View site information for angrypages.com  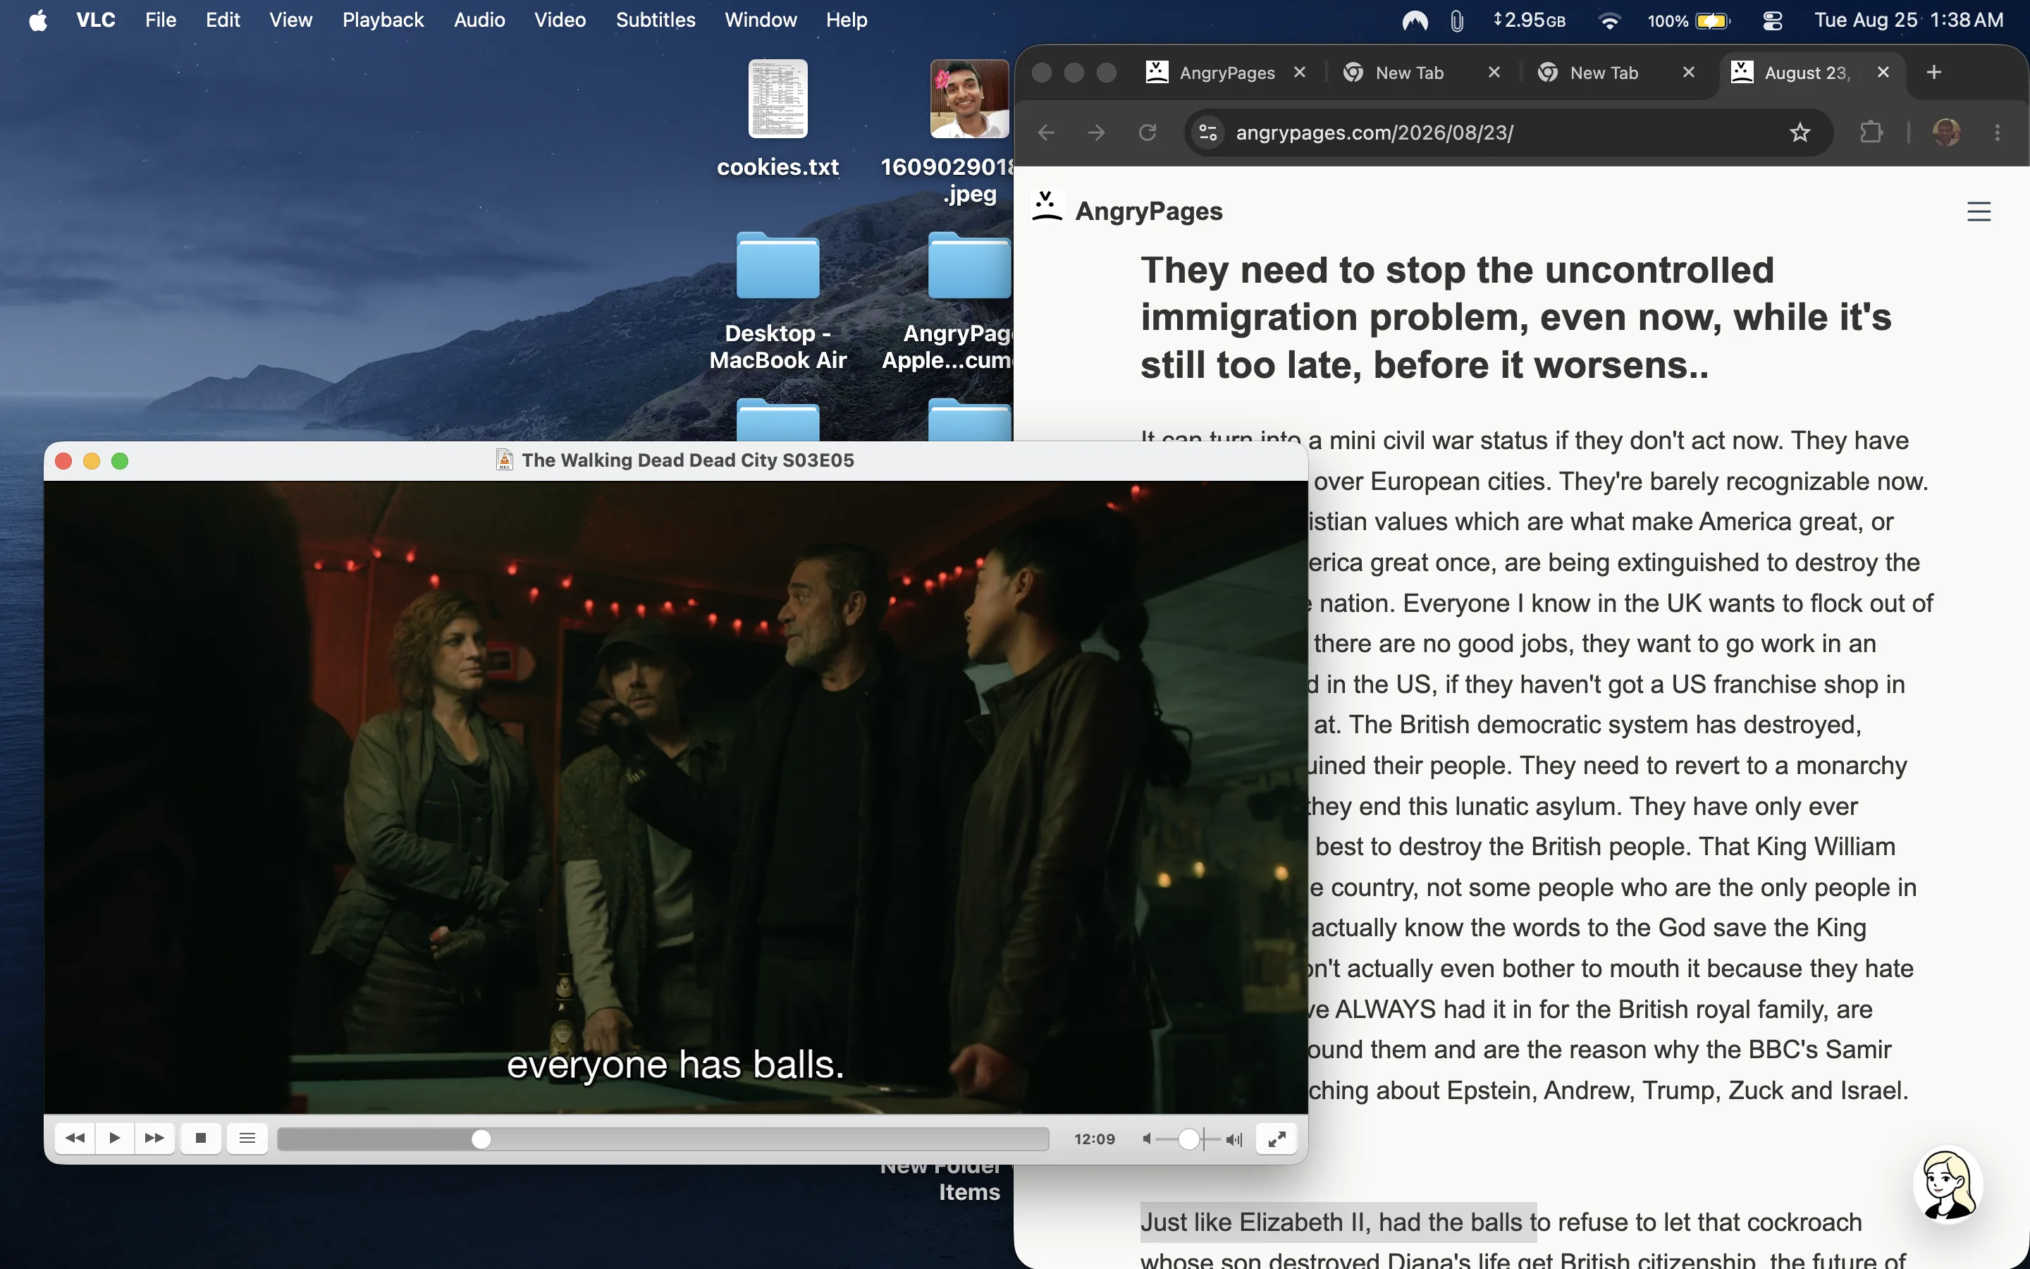(x=1208, y=133)
